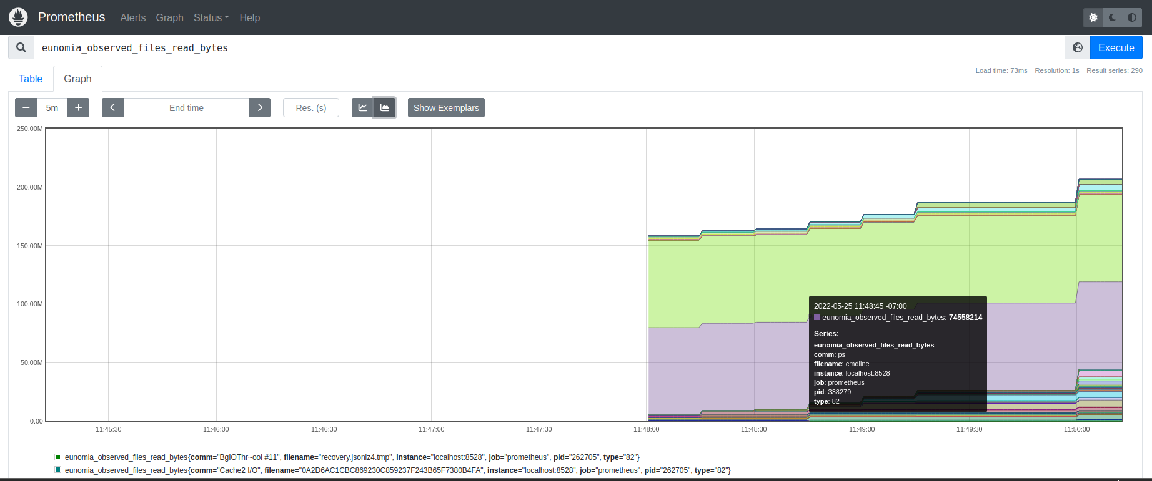The width and height of the screenshot is (1152, 481).
Task: Move end time forward
Action: [260, 108]
